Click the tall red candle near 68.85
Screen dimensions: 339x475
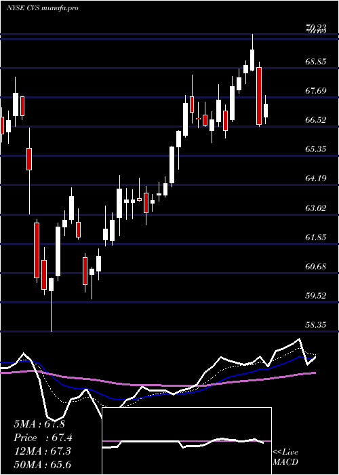[259, 96]
